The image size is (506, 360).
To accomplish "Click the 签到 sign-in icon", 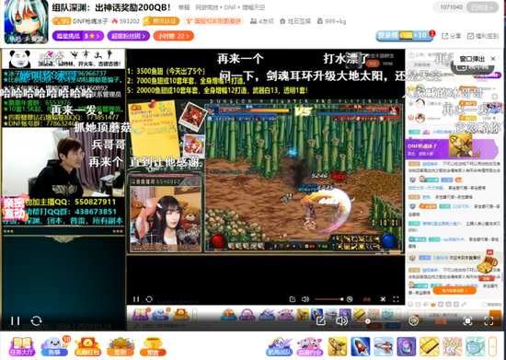I will coord(121,346).
